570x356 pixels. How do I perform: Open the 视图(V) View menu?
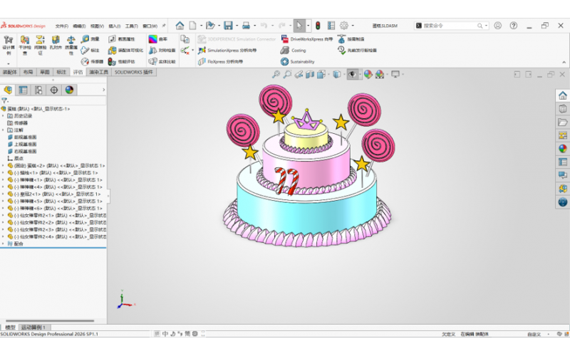97,26
